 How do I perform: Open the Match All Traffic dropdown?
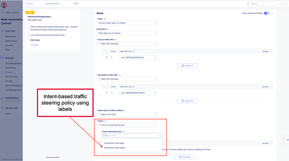pos(127,114)
